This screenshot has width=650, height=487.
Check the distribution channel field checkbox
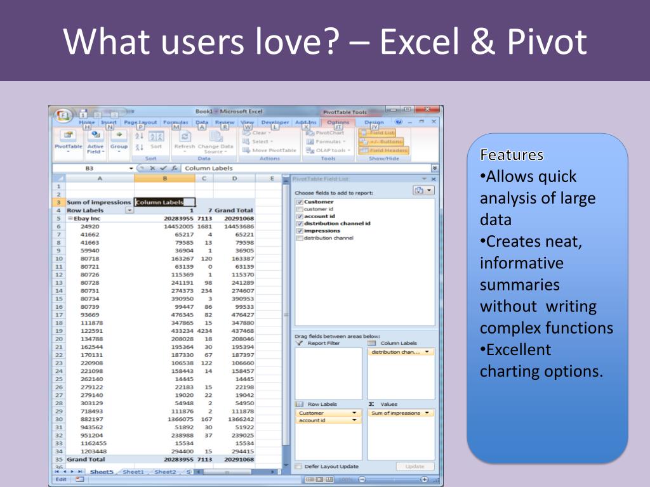click(x=300, y=238)
